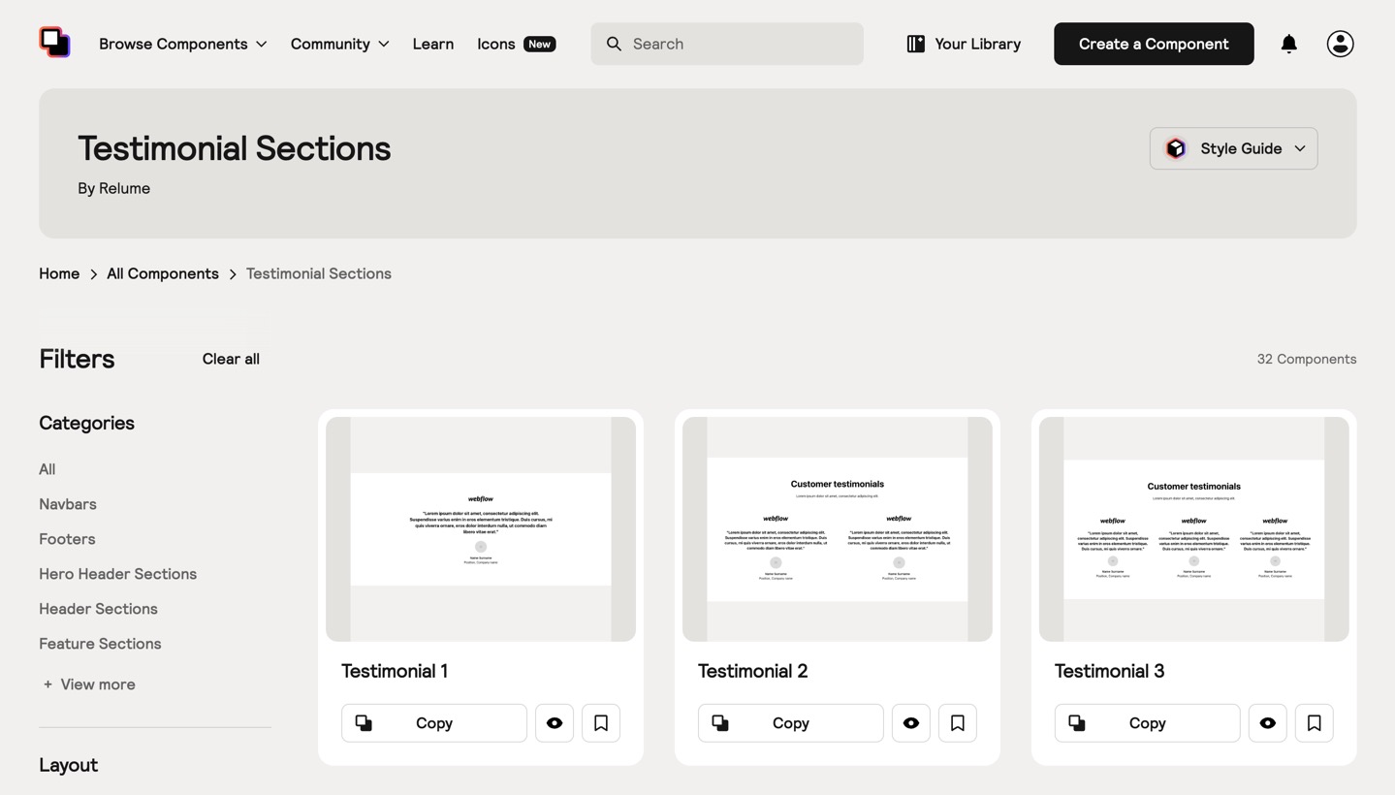Viewport: 1395px width, 795px height.
Task: Bookmark the Testimonial 1 component
Action: click(x=601, y=723)
